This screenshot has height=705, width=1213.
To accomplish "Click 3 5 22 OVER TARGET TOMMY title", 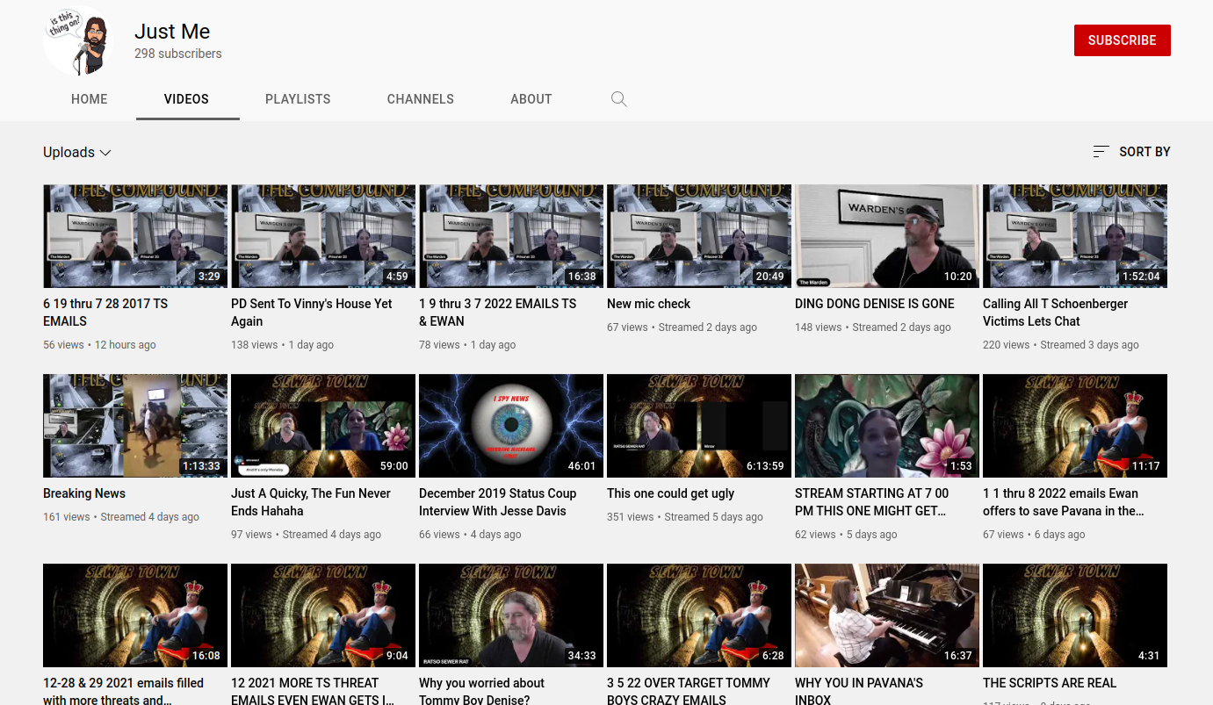I will (689, 692).
